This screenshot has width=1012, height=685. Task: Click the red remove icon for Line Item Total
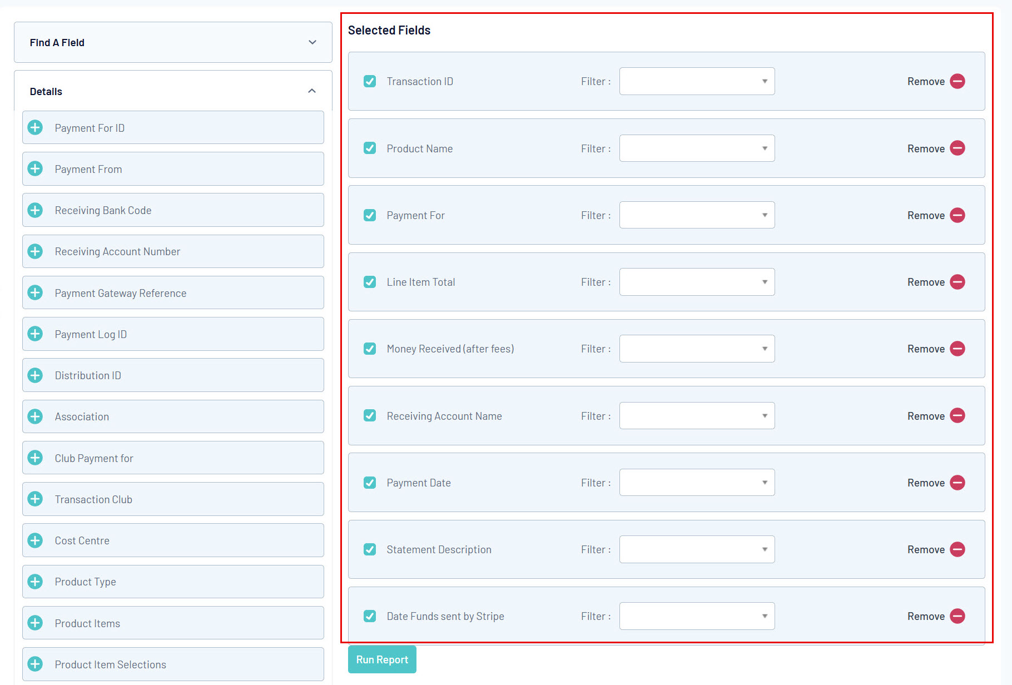pos(958,282)
